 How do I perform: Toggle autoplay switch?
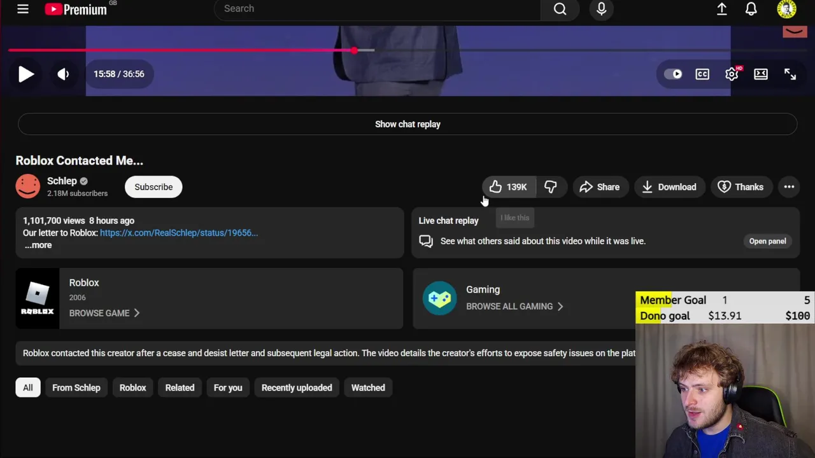(673, 74)
